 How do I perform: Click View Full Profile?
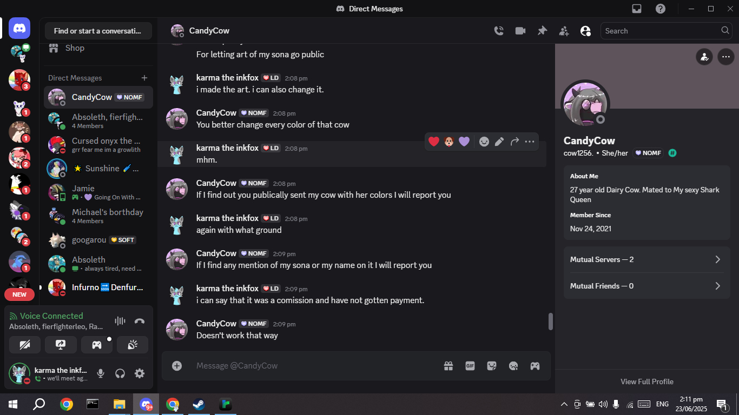(646, 381)
